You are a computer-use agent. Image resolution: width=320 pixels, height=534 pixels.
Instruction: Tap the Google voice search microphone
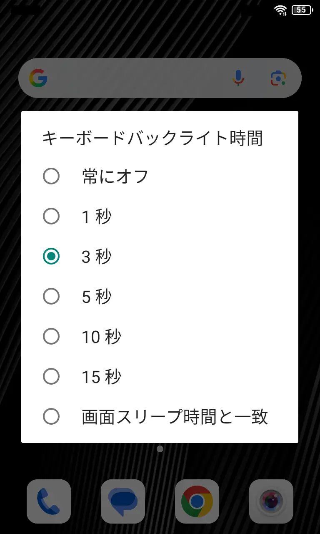[x=238, y=78]
